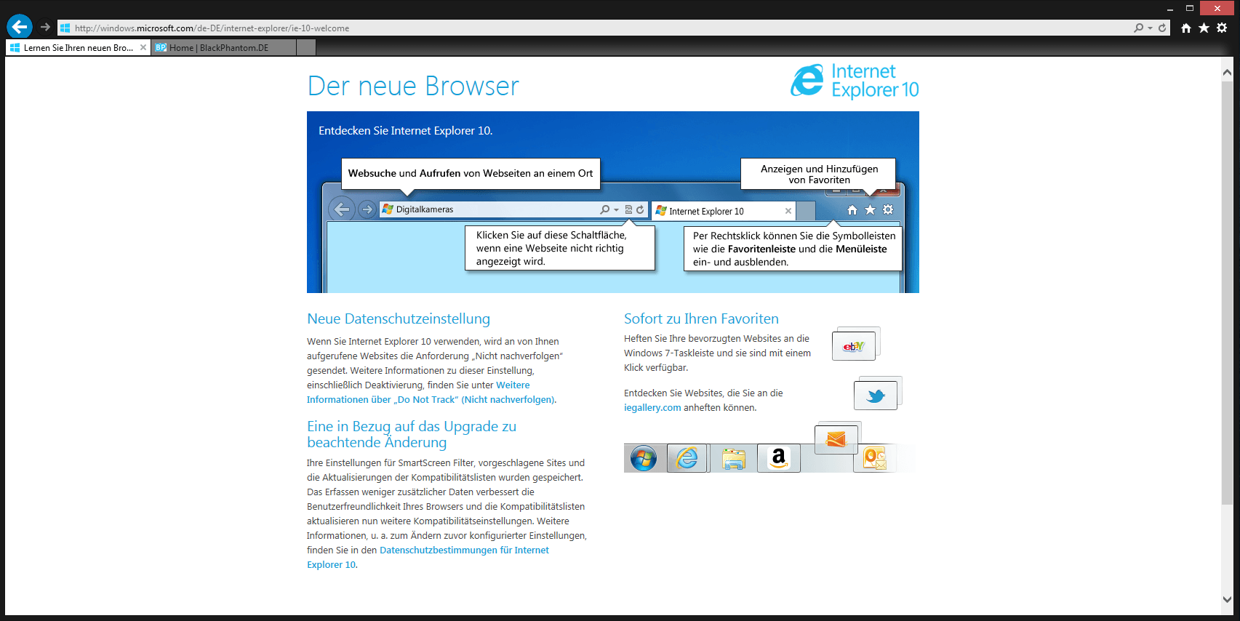Image resolution: width=1240 pixels, height=621 pixels.
Task: Open the Tools gear icon
Action: coord(1222,28)
